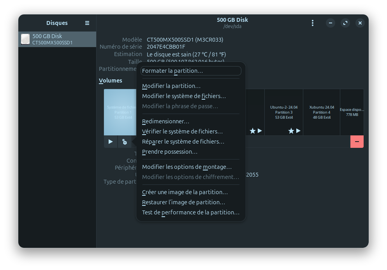Open the Disques hamburger menu

(x=87, y=23)
